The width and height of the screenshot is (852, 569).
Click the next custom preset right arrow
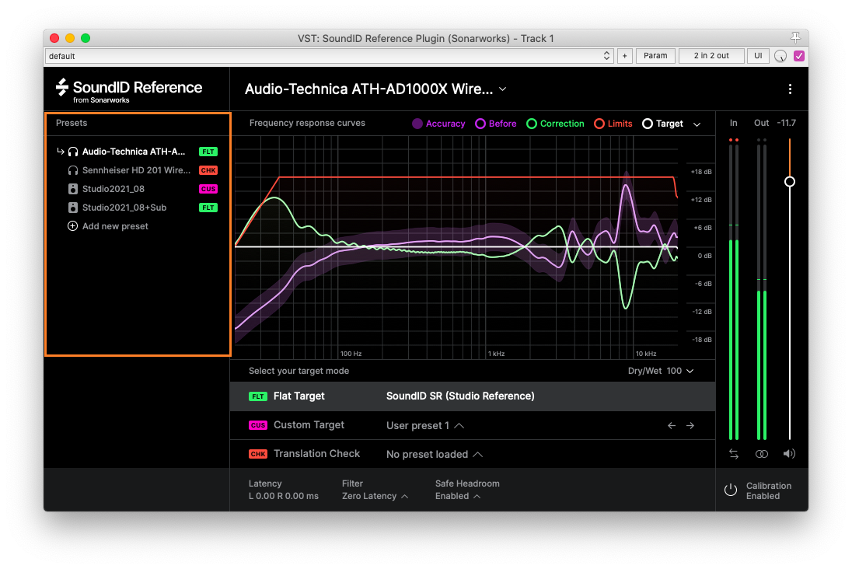(x=690, y=425)
